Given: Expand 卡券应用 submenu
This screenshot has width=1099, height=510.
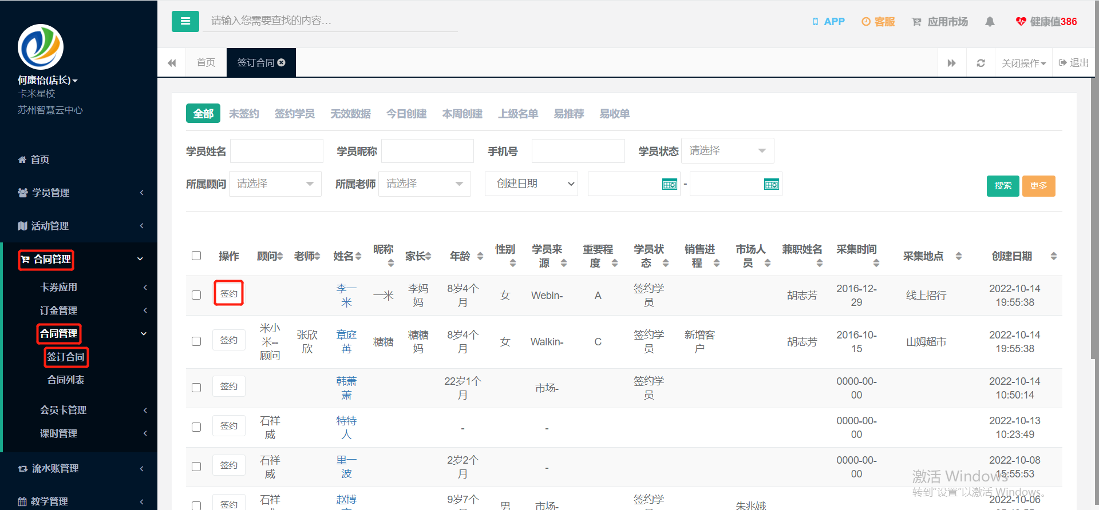Looking at the screenshot, I should coord(92,287).
